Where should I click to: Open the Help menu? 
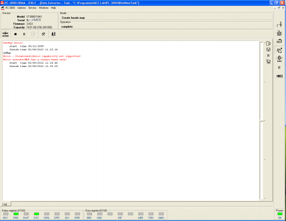pyautogui.click(x=53, y=8)
